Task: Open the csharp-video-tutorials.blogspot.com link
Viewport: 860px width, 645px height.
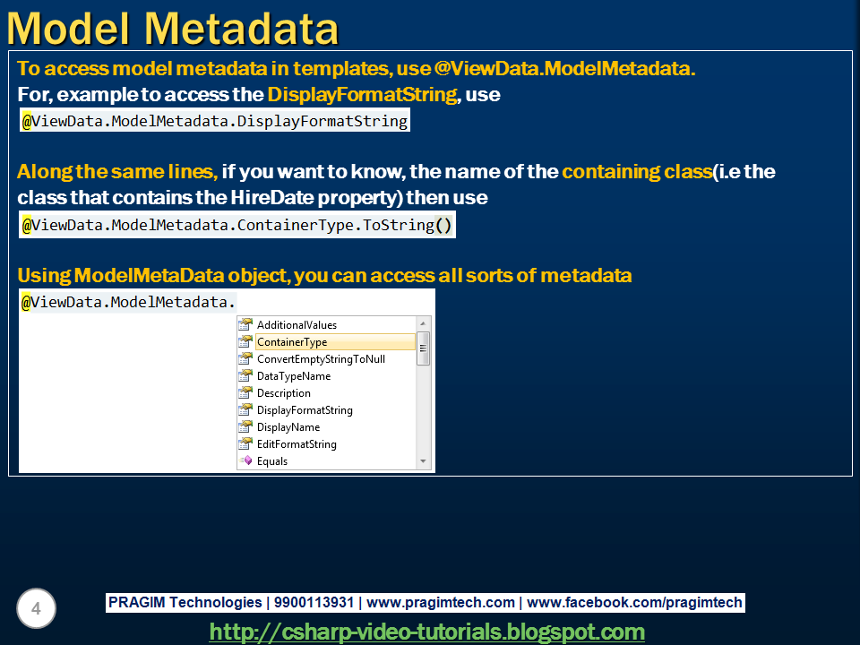Action: coord(426,632)
